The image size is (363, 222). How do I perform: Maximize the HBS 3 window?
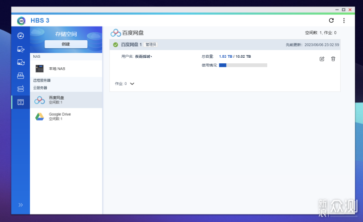coord(343,10)
